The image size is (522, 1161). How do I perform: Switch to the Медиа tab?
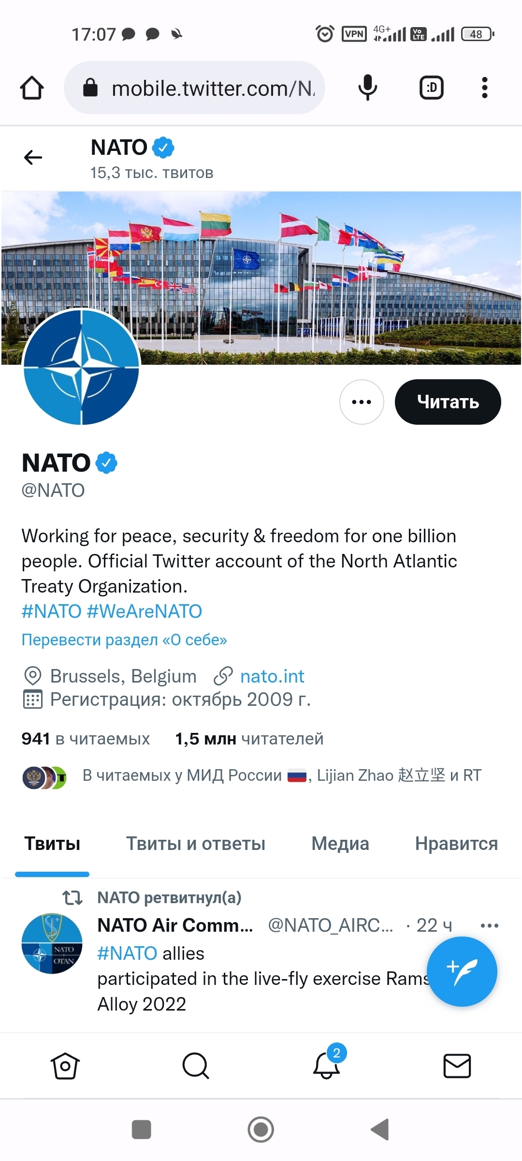(x=340, y=844)
